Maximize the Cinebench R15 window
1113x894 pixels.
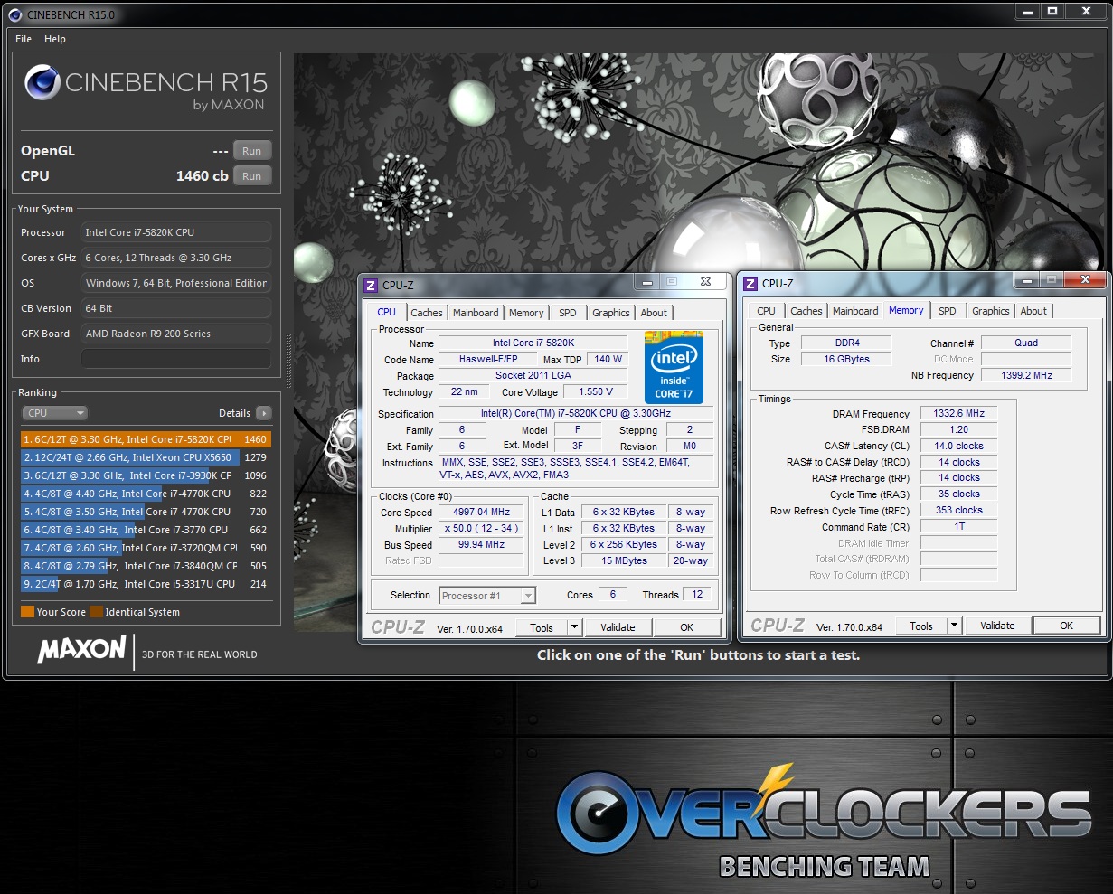coord(1052,11)
